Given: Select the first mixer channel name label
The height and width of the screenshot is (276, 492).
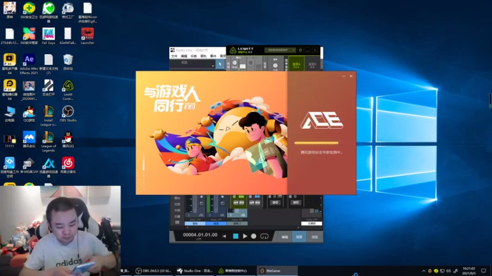Looking at the screenshot, I should tap(195, 223).
